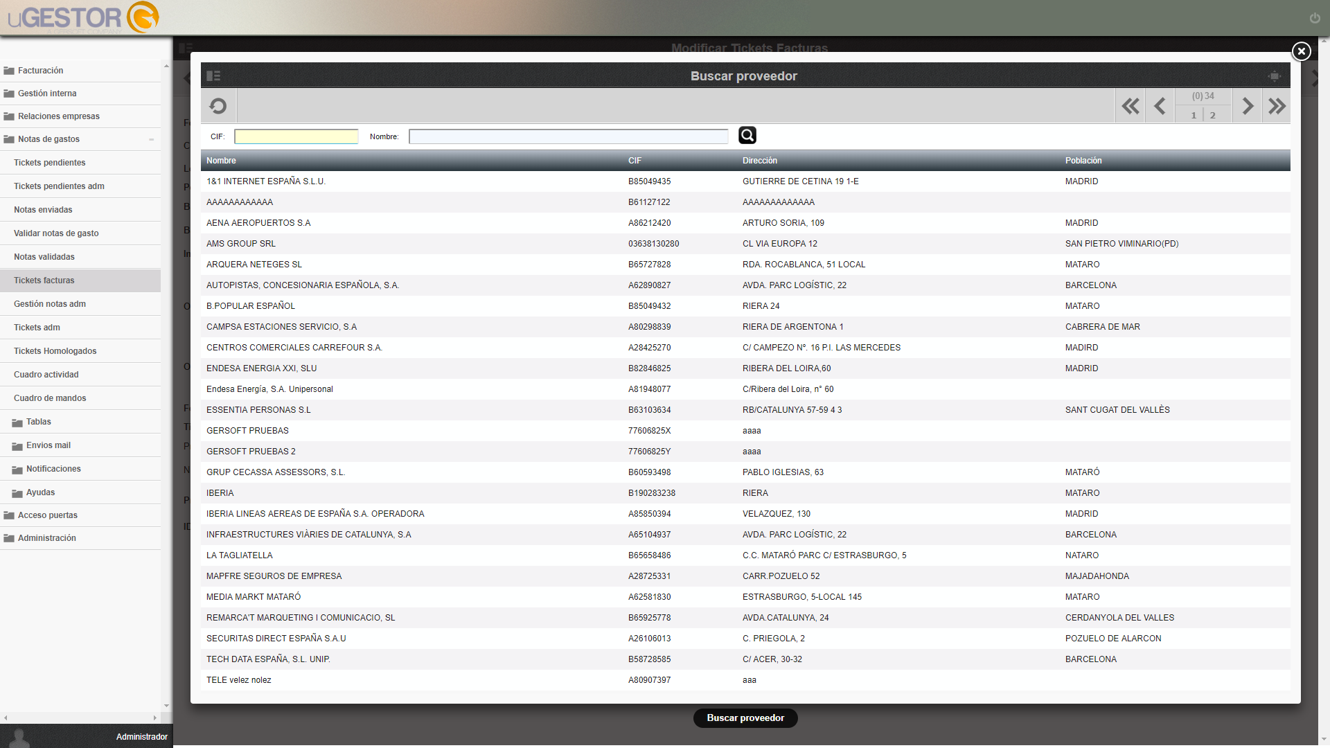The width and height of the screenshot is (1330, 748).
Task: Expand the Envios mail subfolder
Action: (x=80, y=445)
